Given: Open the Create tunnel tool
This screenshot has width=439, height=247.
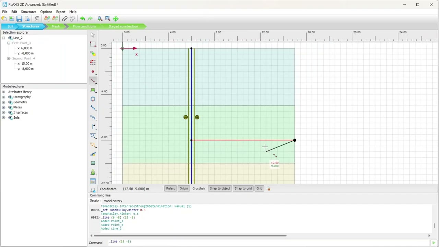Looking at the screenshot, I should (x=93, y=99).
